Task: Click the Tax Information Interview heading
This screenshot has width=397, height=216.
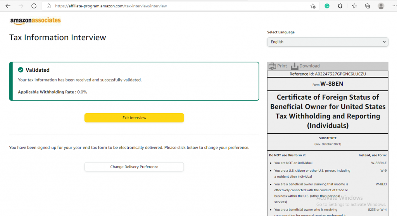Action: (57, 38)
